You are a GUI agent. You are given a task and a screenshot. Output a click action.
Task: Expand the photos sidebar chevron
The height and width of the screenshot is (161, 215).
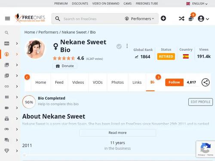pyautogui.click(x=17, y=65)
